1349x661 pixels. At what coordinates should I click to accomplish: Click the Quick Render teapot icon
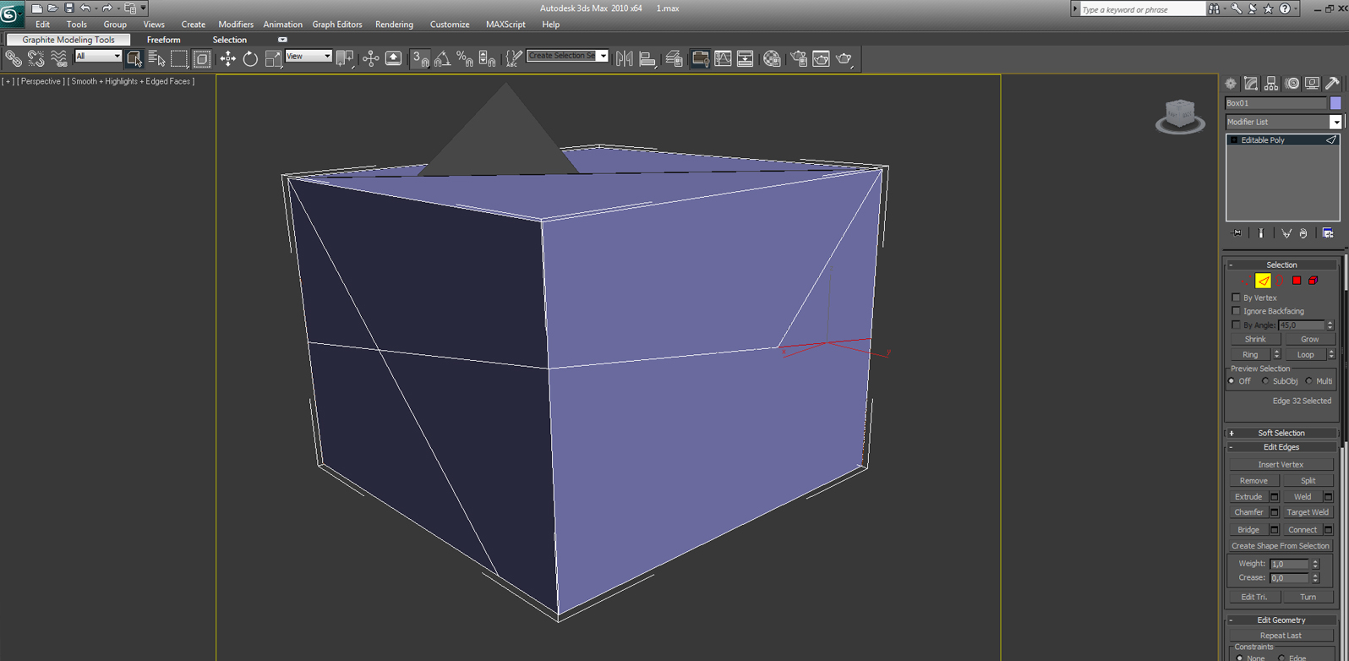844,58
